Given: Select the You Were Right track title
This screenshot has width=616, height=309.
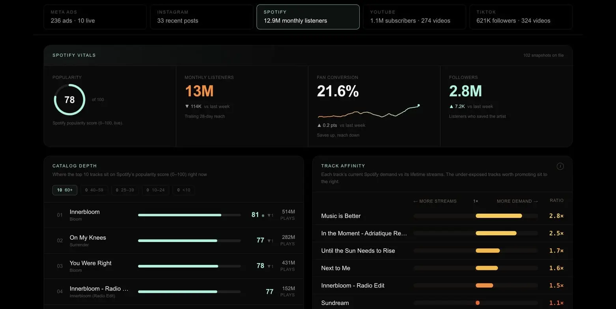Looking at the screenshot, I should click(91, 263).
